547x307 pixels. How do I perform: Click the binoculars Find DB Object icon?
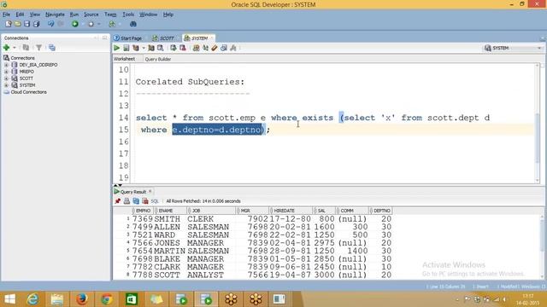click(x=133, y=24)
